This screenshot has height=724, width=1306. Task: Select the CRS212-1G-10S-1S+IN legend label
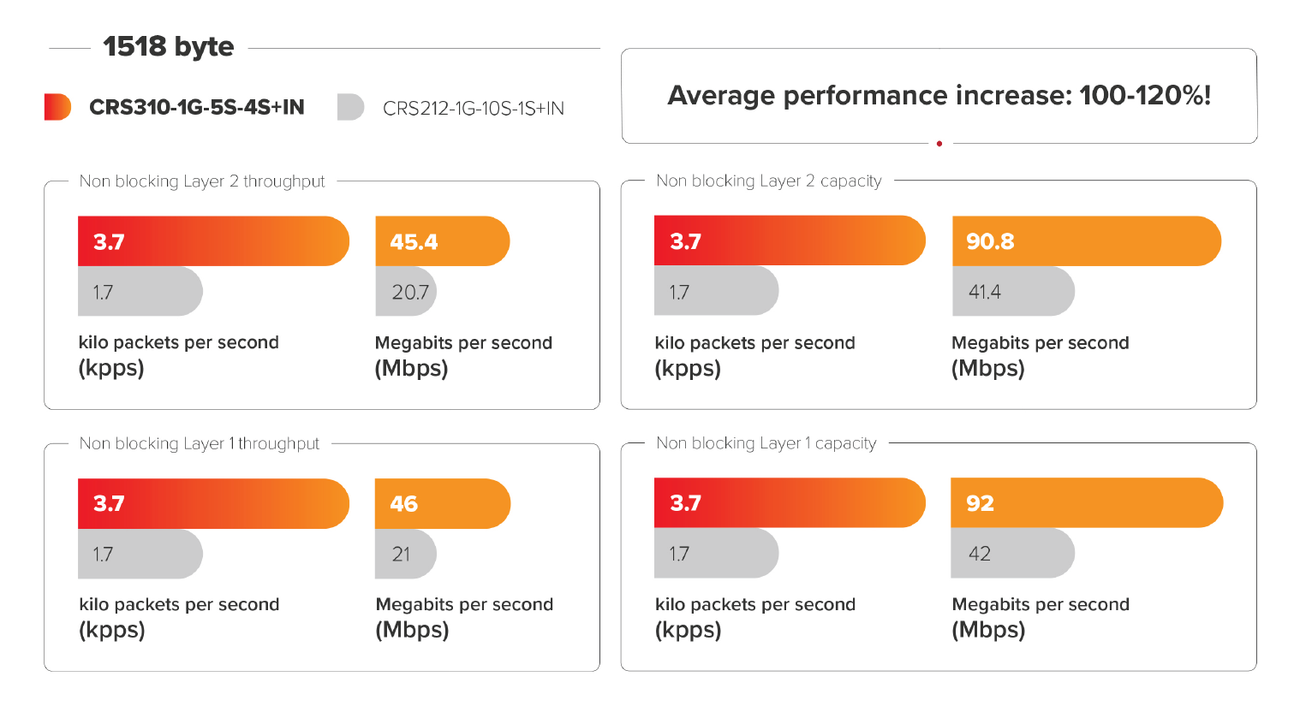click(473, 109)
